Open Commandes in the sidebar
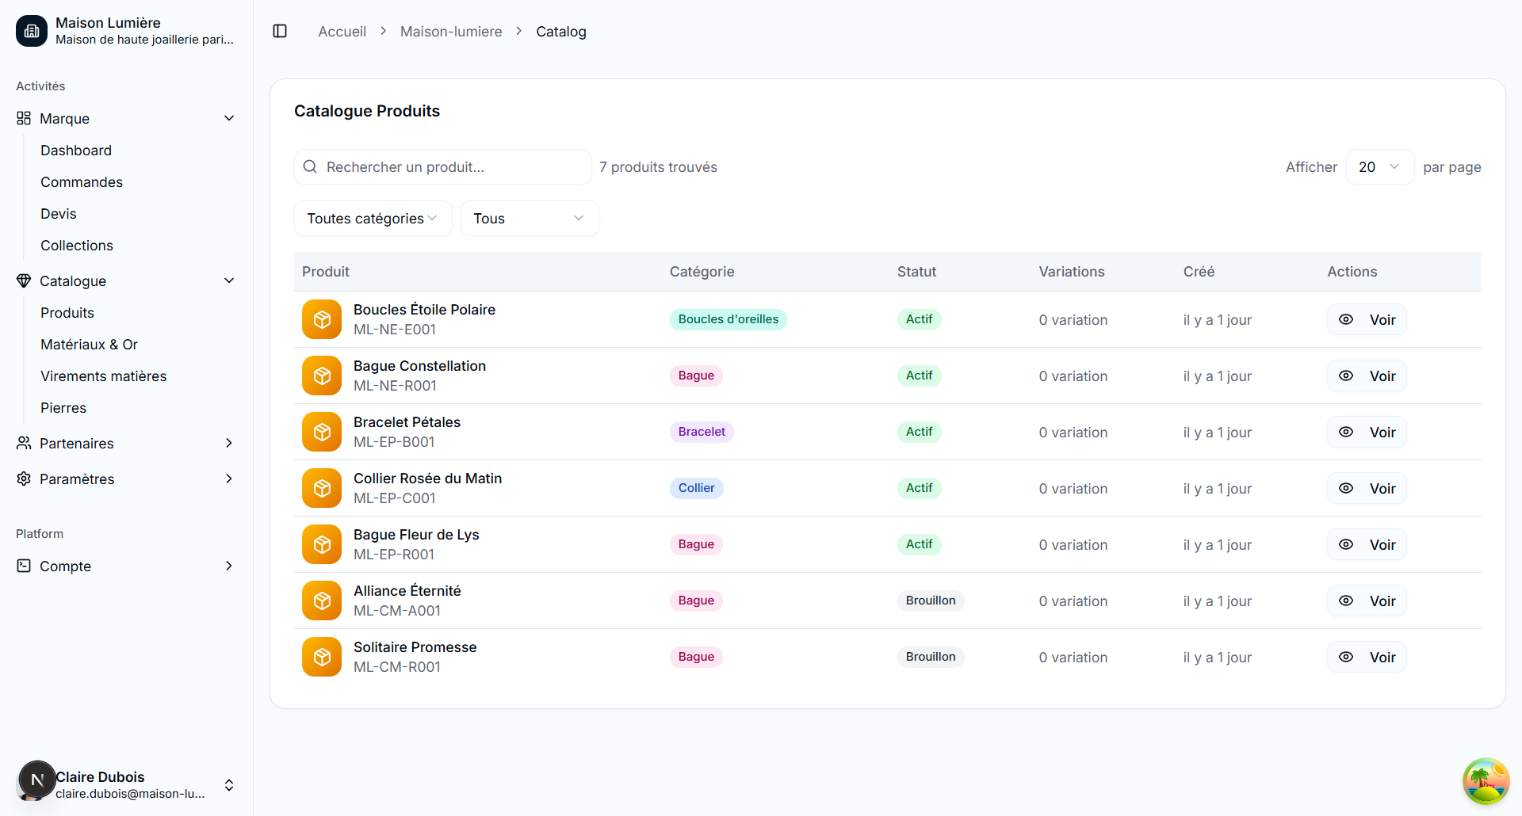 [82, 182]
